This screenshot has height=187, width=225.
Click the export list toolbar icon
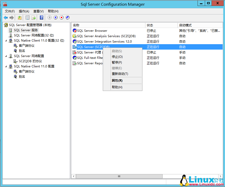click(33, 17)
